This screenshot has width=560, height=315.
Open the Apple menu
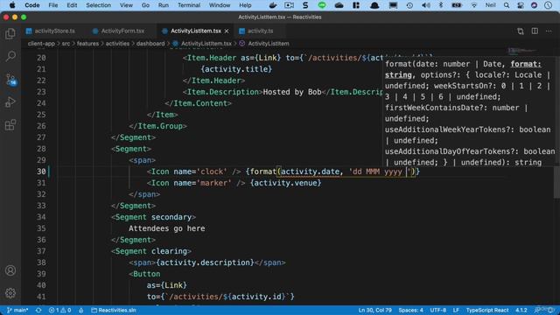click(x=12, y=5)
